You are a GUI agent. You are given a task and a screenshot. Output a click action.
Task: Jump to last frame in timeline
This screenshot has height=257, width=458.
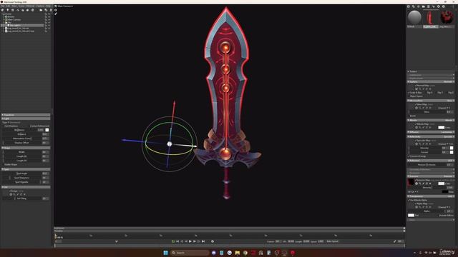tap(203, 241)
